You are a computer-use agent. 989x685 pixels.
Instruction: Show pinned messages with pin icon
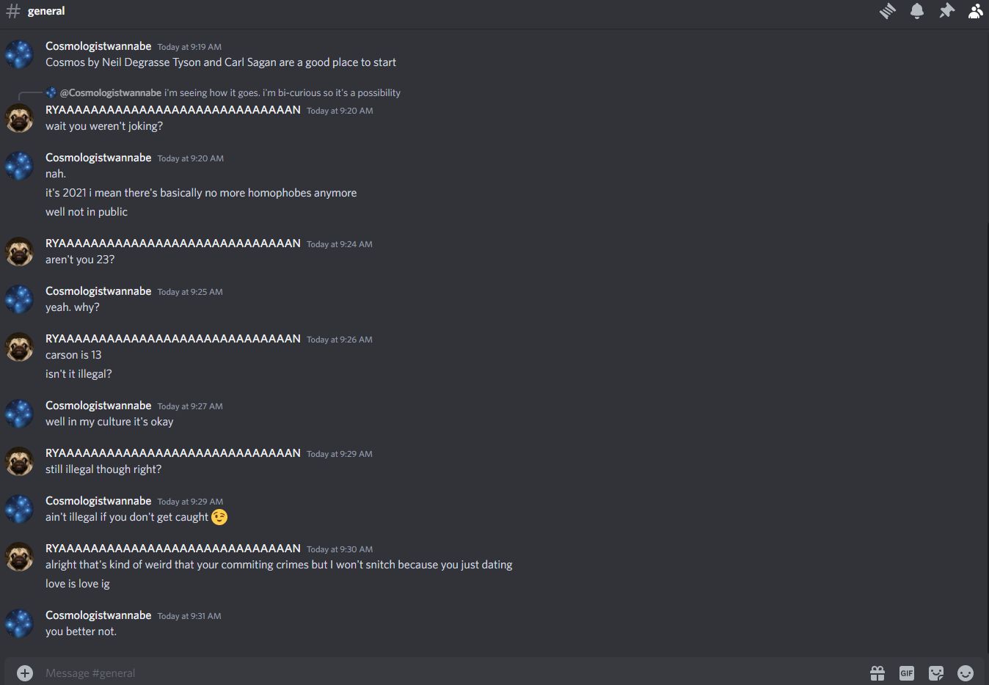click(946, 11)
